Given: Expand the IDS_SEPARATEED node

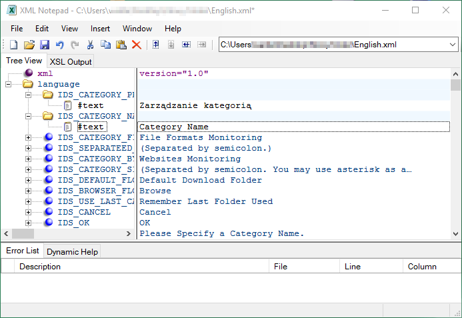Looking at the screenshot, I should pos(28,148).
